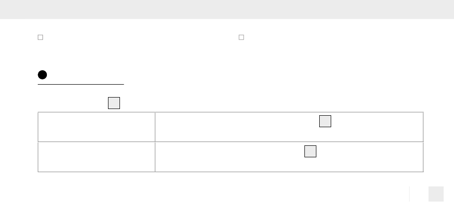Viewport: 454px width, 208px height.
Task: Click the black filled circle bullet
Action: coord(42,75)
